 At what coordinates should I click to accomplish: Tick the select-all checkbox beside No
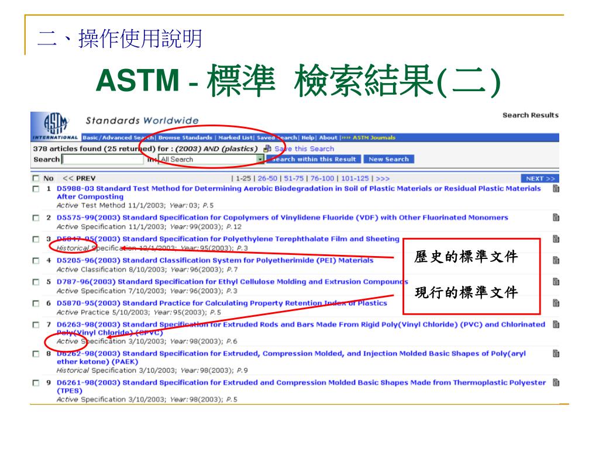coord(36,178)
